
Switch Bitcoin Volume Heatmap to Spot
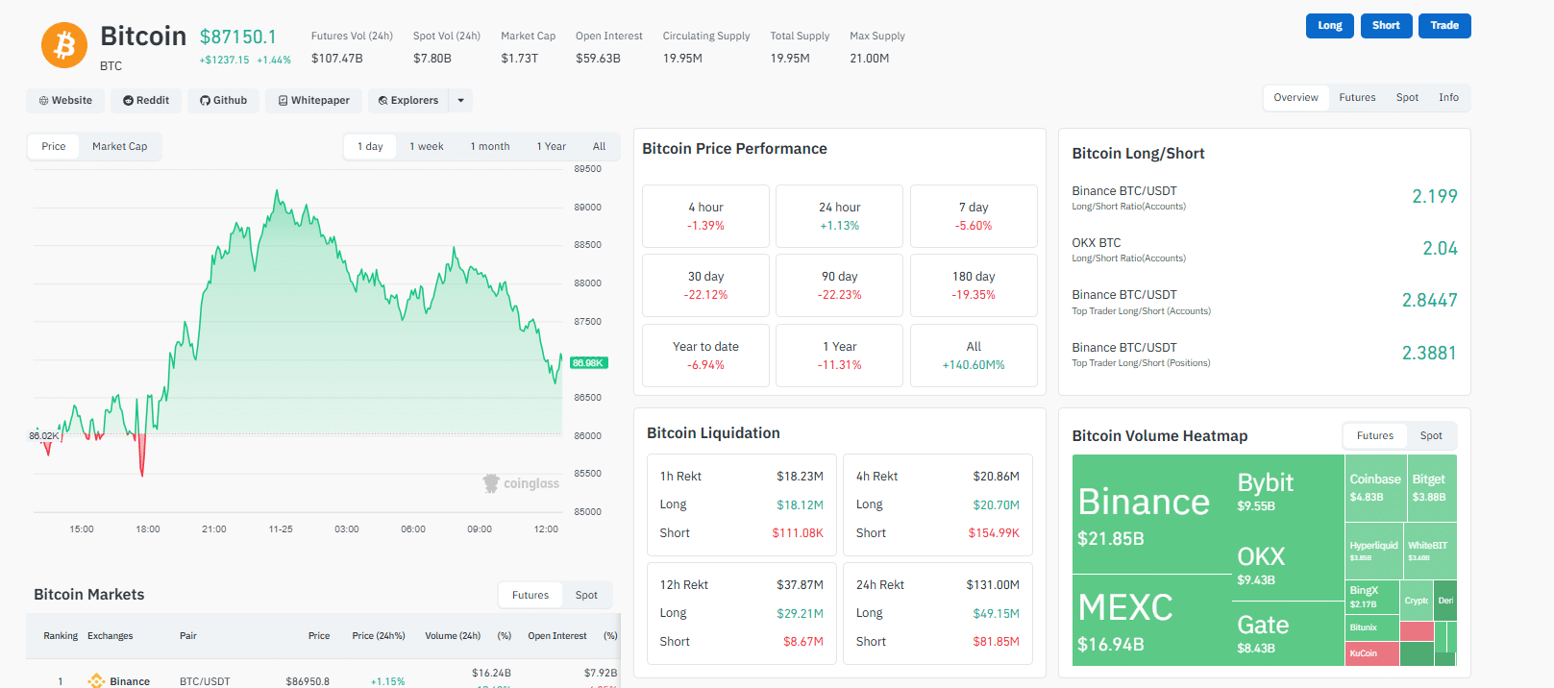tap(1431, 435)
